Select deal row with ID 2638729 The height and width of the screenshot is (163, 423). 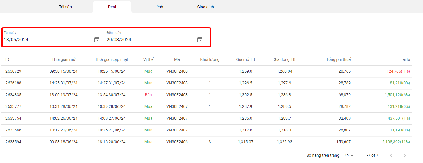pos(13,71)
